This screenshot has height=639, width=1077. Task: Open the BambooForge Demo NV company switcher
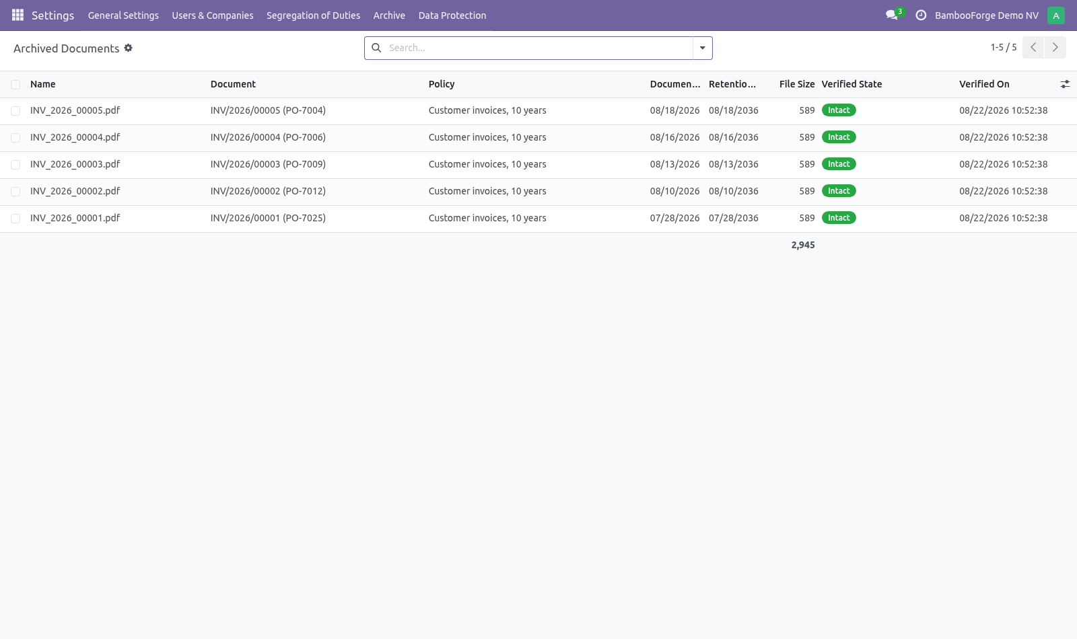[x=986, y=15]
